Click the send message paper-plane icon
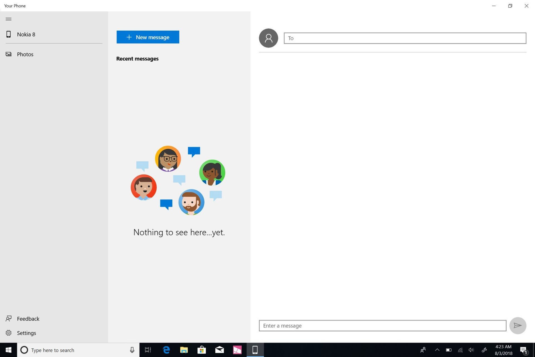Viewport: 535px width, 357px height. point(517,325)
